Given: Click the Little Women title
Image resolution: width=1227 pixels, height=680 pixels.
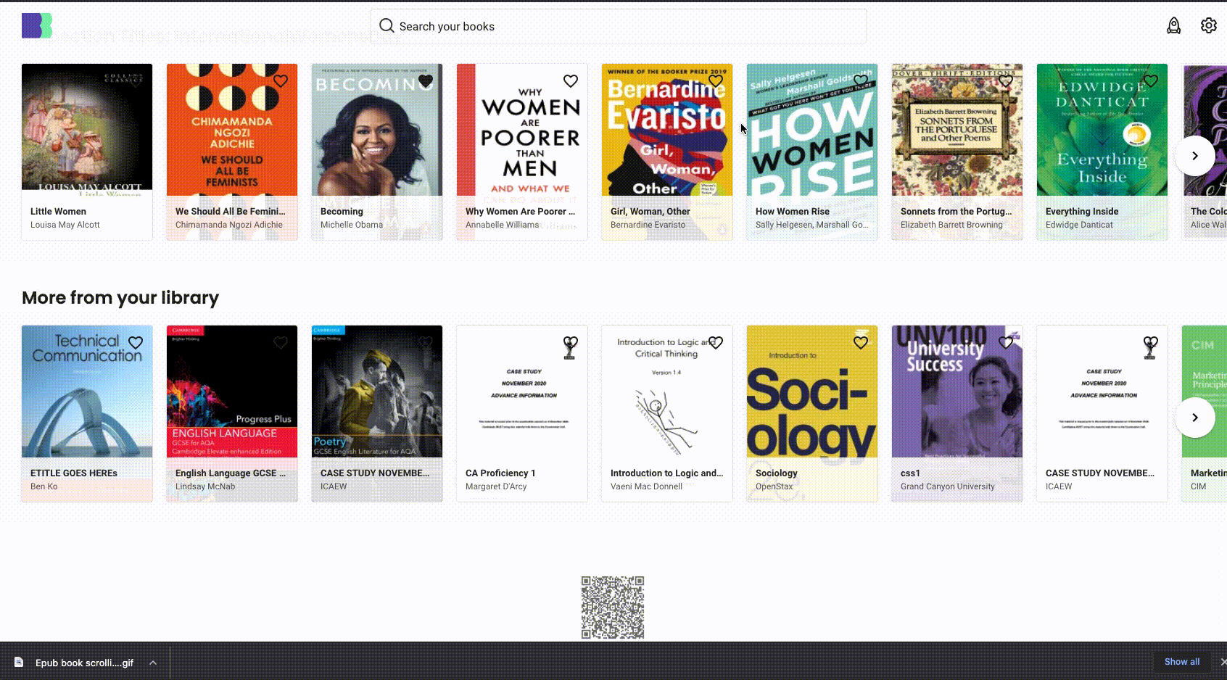Looking at the screenshot, I should click(x=58, y=212).
